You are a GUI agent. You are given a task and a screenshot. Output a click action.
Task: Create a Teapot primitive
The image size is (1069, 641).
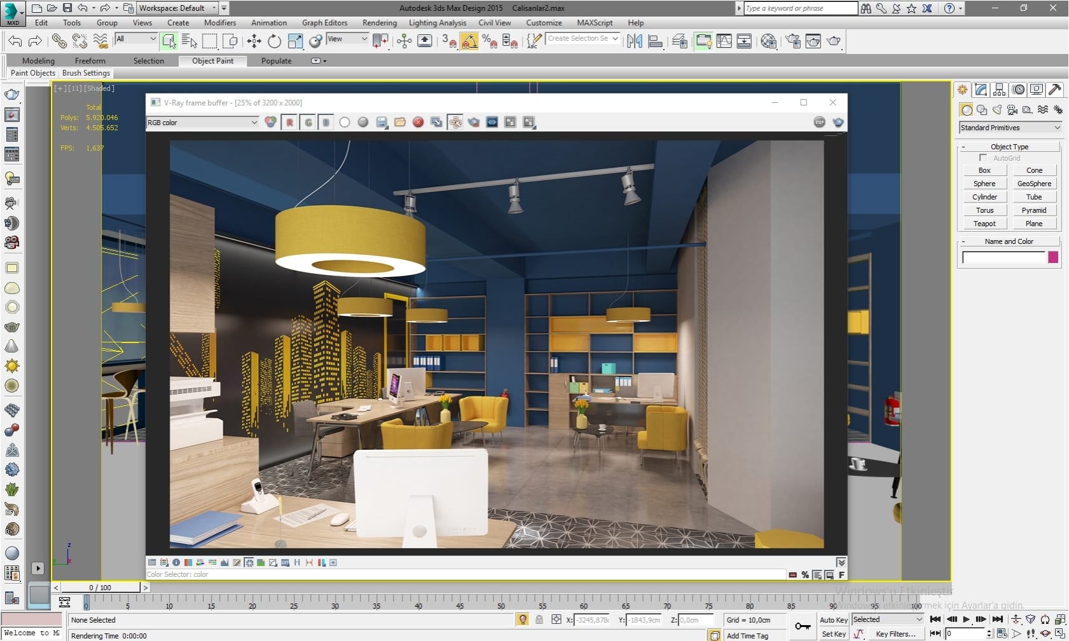984,224
